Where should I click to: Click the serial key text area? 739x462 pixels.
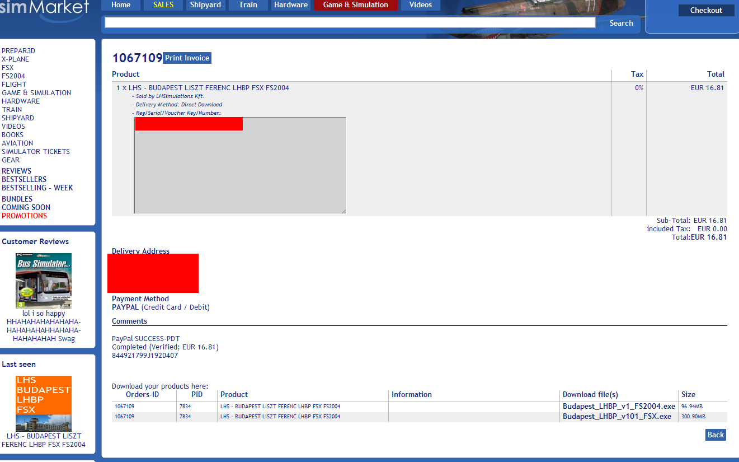point(240,166)
